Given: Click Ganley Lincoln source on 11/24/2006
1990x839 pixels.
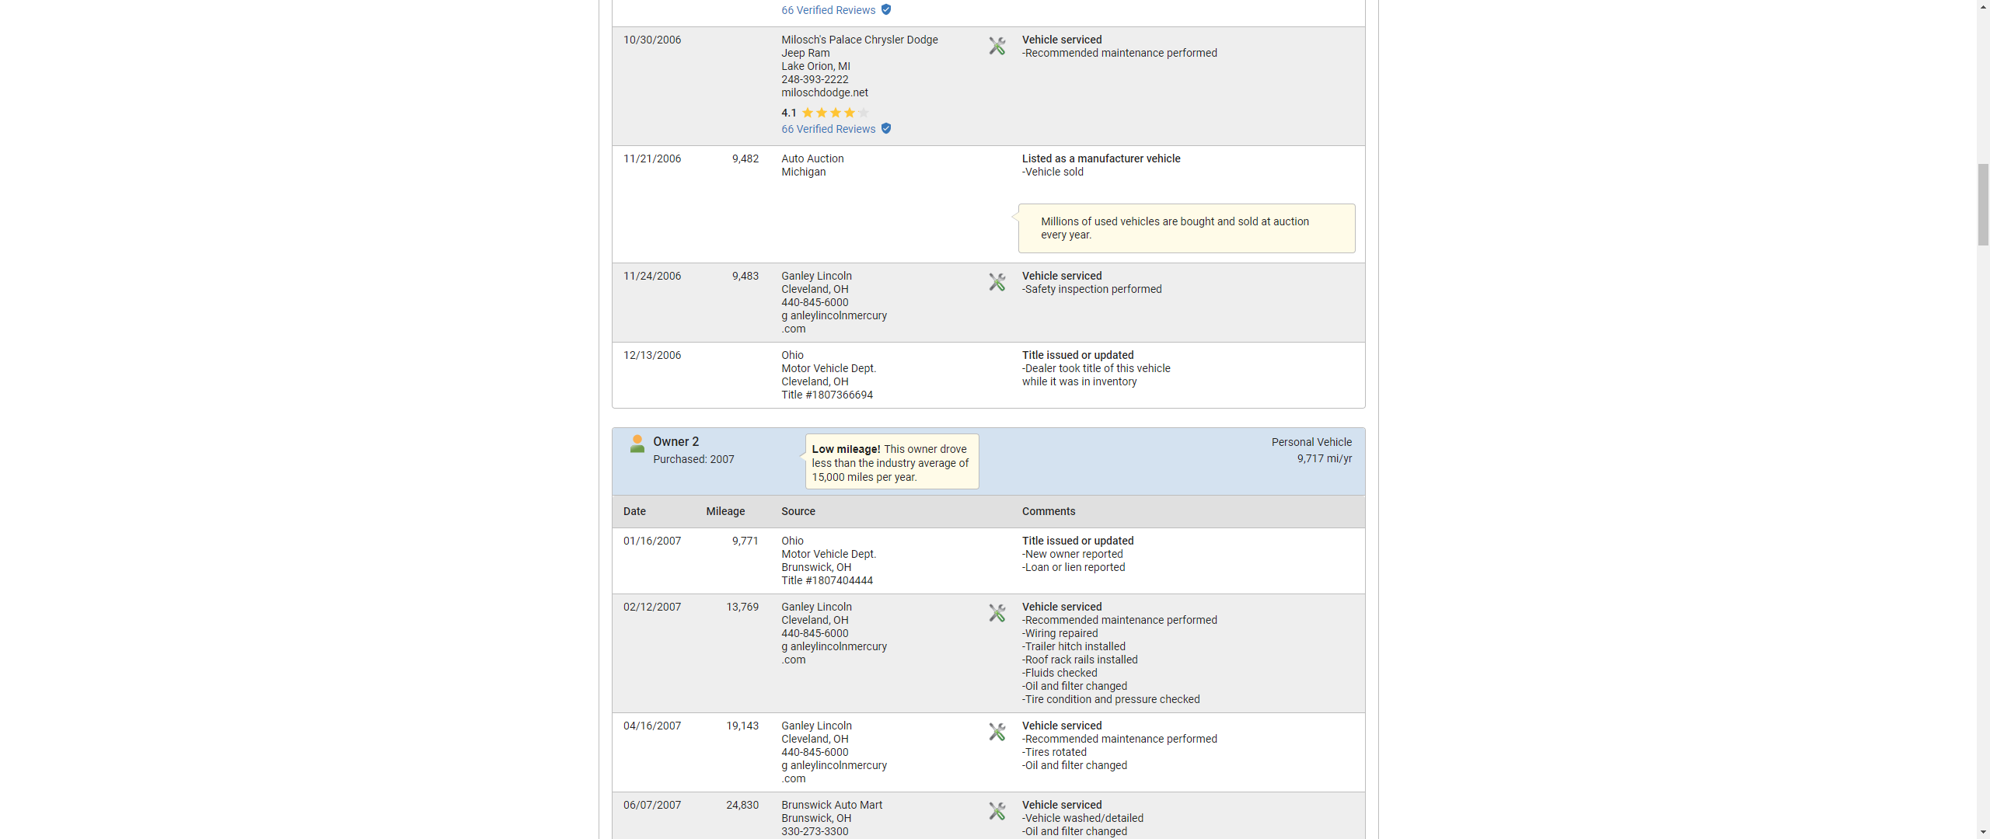Looking at the screenshot, I should tap(816, 276).
